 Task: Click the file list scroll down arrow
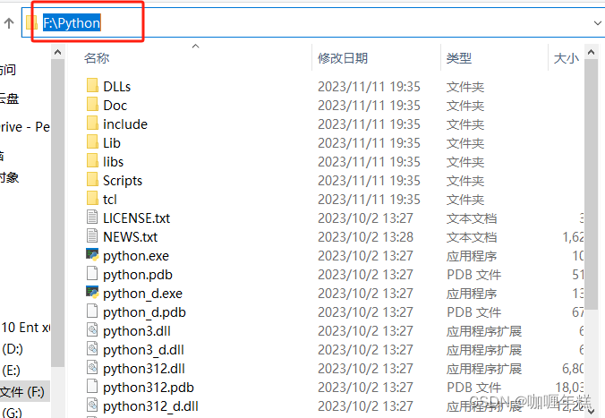pos(591,412)
